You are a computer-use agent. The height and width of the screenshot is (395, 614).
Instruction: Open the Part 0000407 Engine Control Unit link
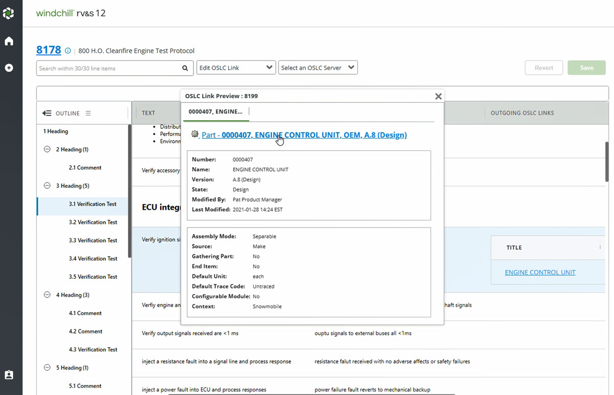(x=304, y=135)
